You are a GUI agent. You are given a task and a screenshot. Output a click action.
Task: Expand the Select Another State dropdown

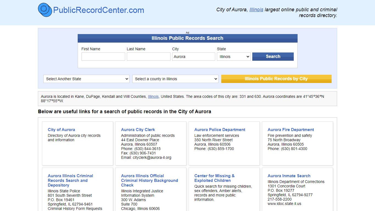tap(86, 79)
